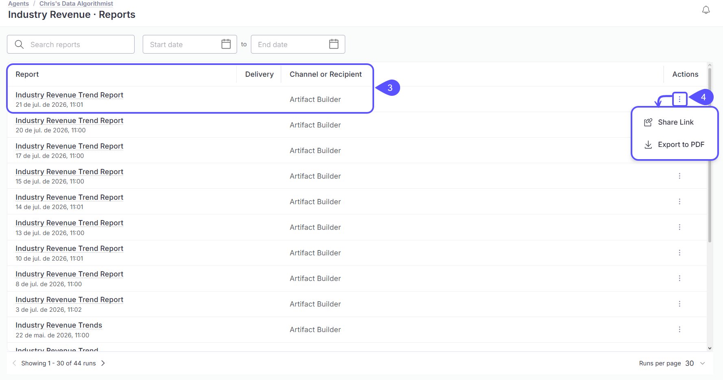Click the Actions column header
The width and height of the screenshot is (723, 380).
685,74
